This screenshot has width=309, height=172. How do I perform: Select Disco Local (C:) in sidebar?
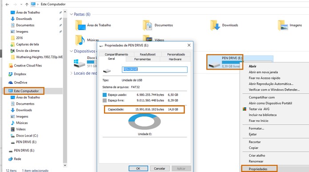pyautogui.click(x=27, y=136)
